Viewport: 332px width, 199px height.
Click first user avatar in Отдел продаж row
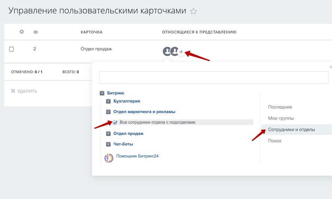click(167, 51)
